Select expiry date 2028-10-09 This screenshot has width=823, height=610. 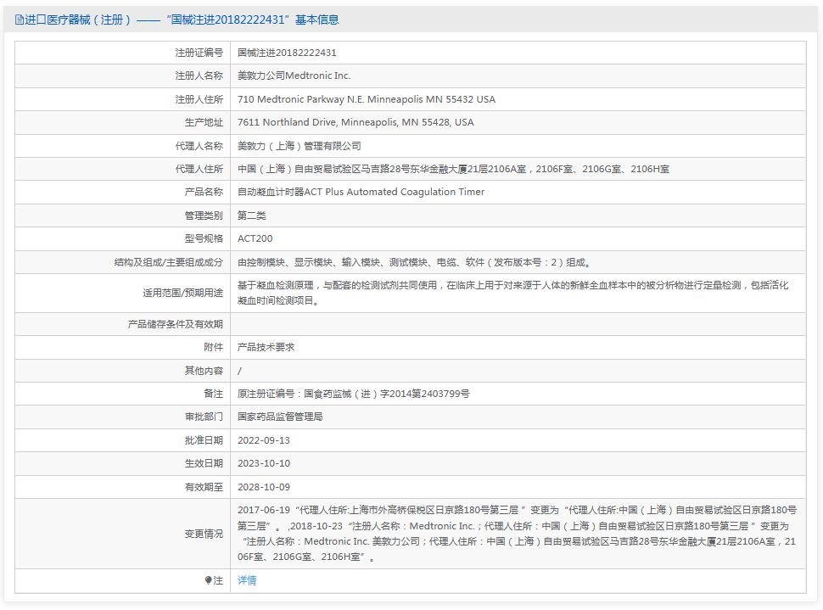[x=264, y=487]
